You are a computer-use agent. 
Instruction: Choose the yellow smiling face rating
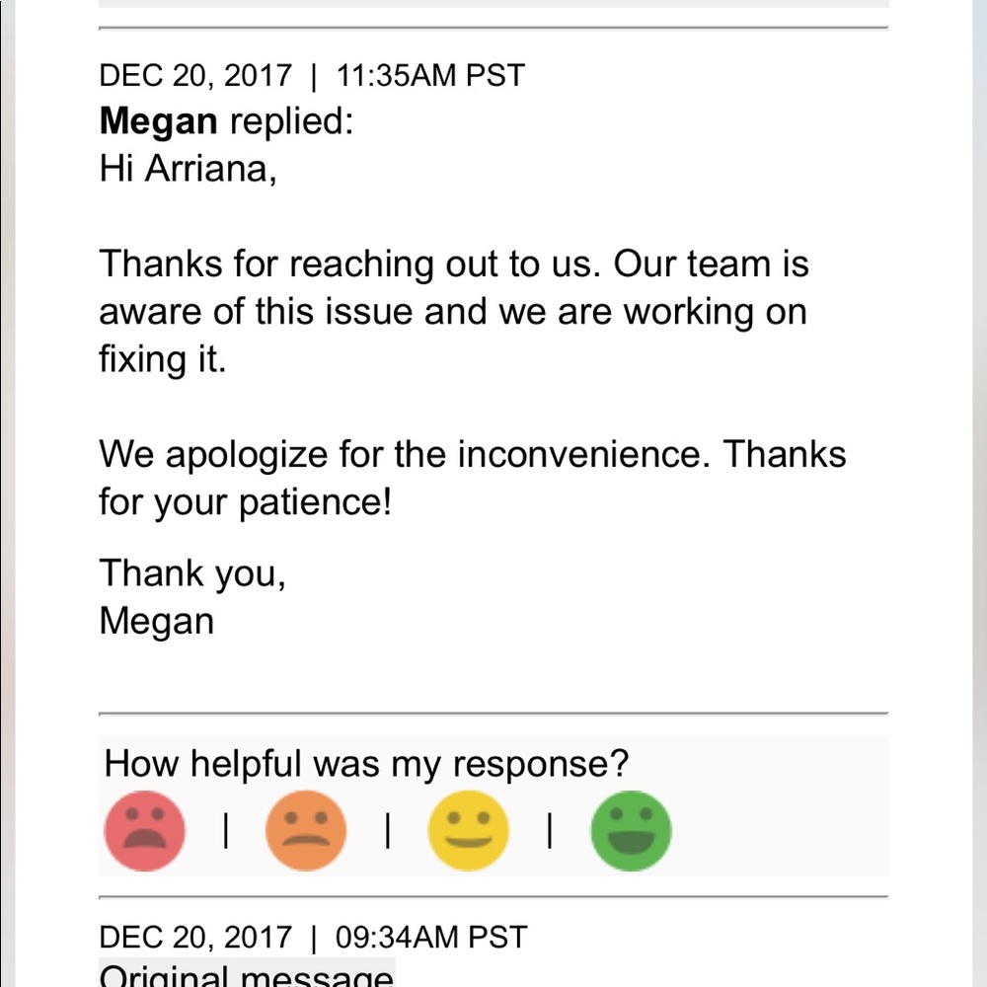[468, 830]
